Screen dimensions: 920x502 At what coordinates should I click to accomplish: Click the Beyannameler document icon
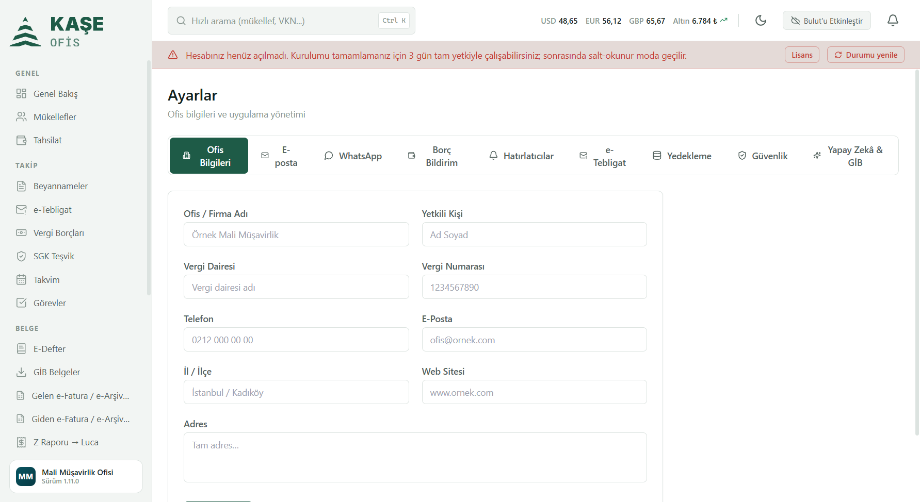[21, 186]
